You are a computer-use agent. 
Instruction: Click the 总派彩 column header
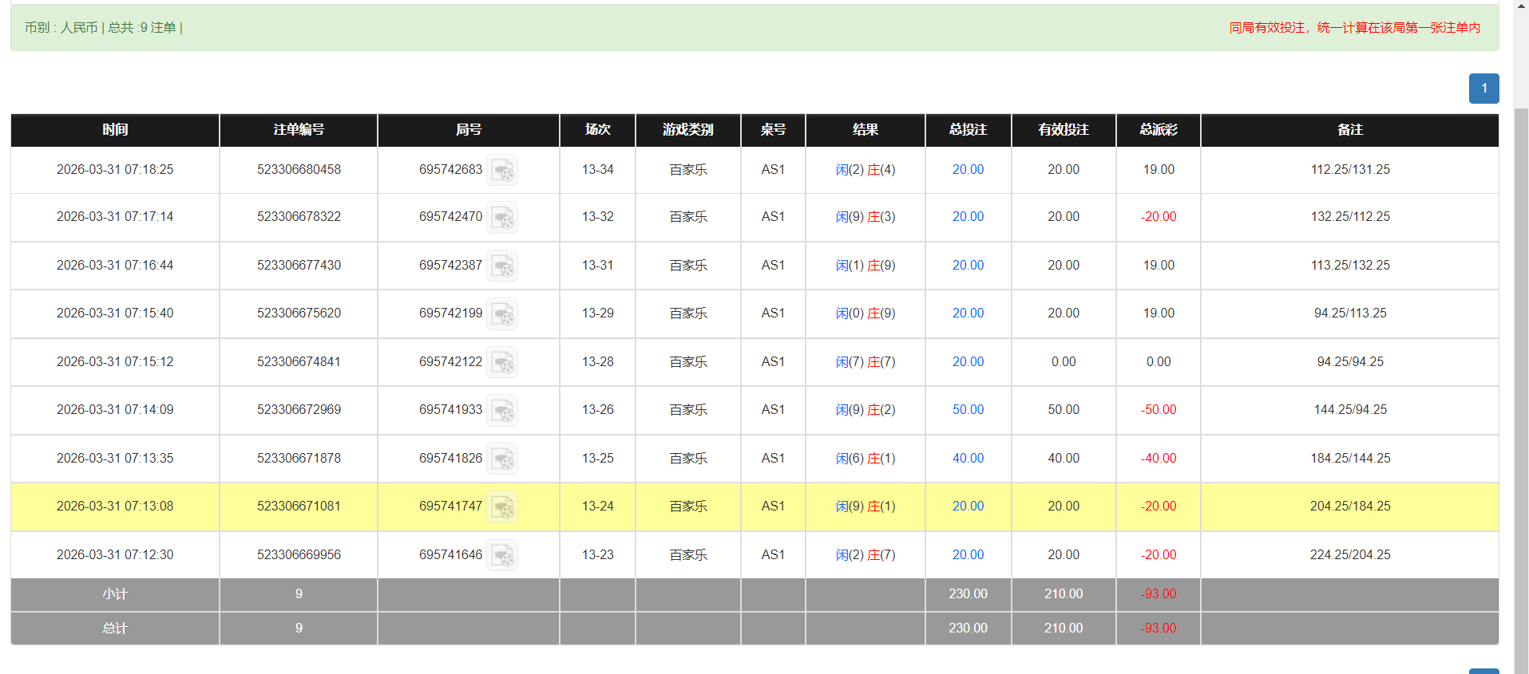coord(1158,130)
